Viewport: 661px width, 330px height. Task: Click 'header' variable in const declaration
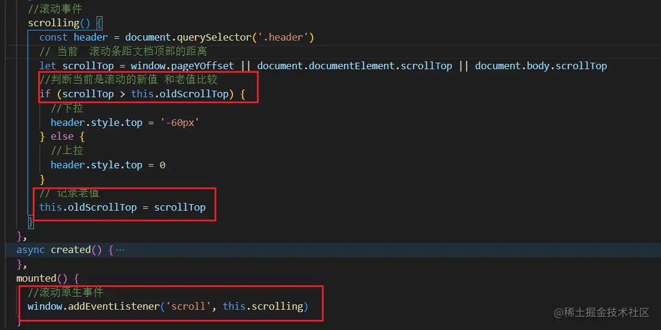coord(91,37)
